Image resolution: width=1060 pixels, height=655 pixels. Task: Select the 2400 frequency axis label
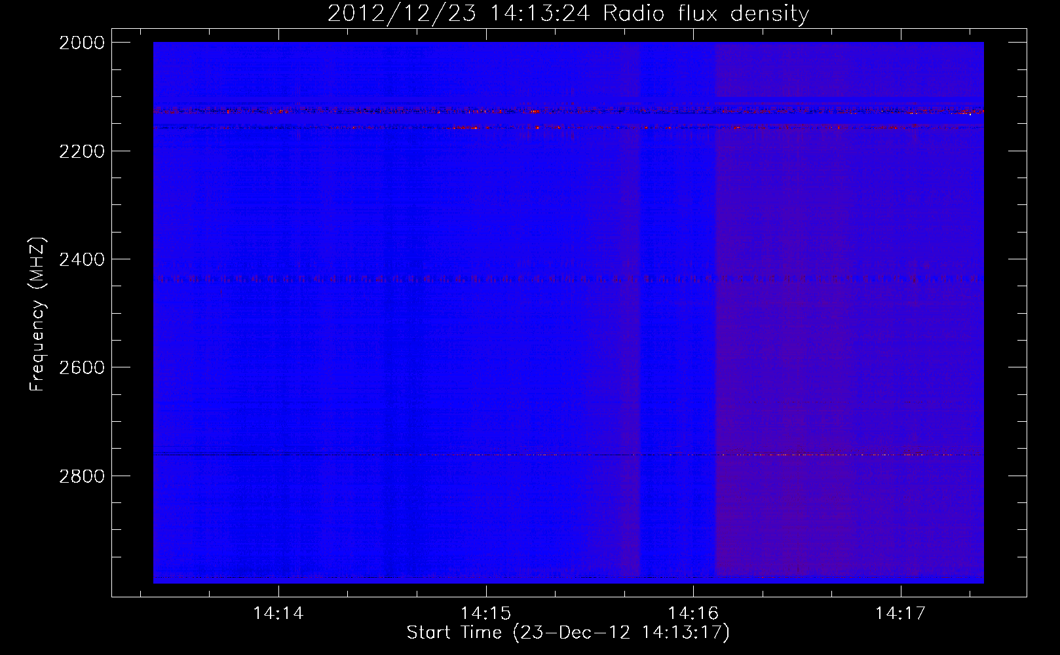(82, 259)
